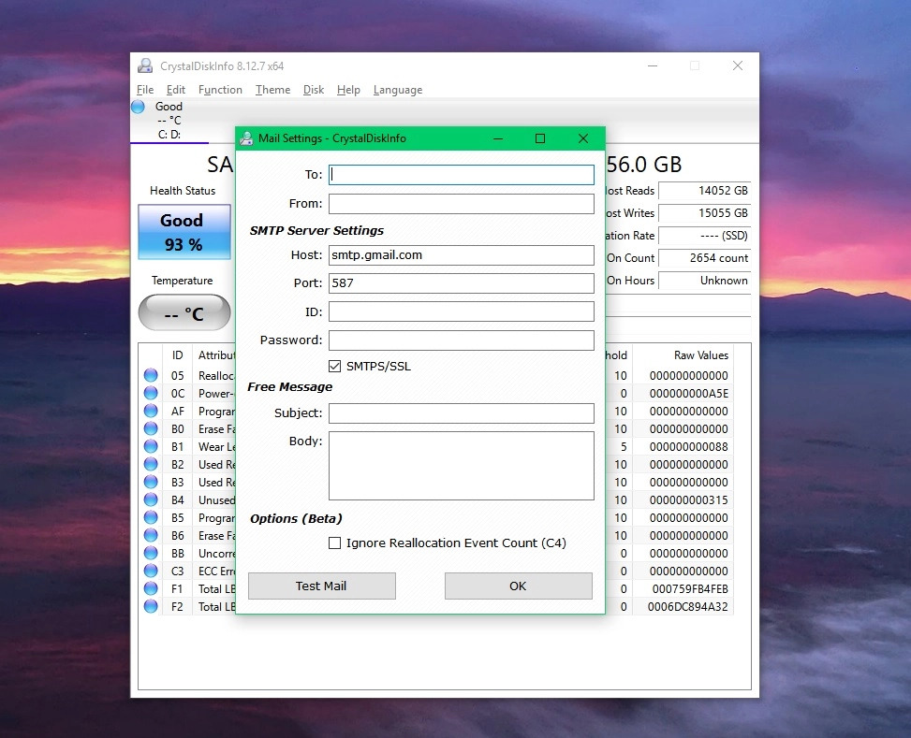Select blue status orb for attribute C3
The image size is (911, 738).
click(x=151, y=571)
